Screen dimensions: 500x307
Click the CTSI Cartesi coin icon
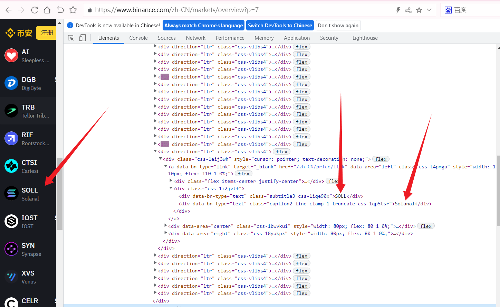coord(11,166)
